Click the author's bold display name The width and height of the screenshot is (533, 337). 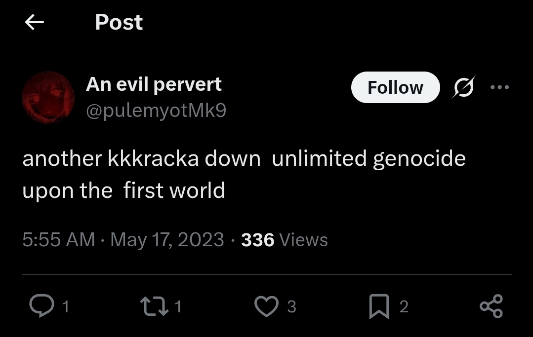[x=154, y=84]
